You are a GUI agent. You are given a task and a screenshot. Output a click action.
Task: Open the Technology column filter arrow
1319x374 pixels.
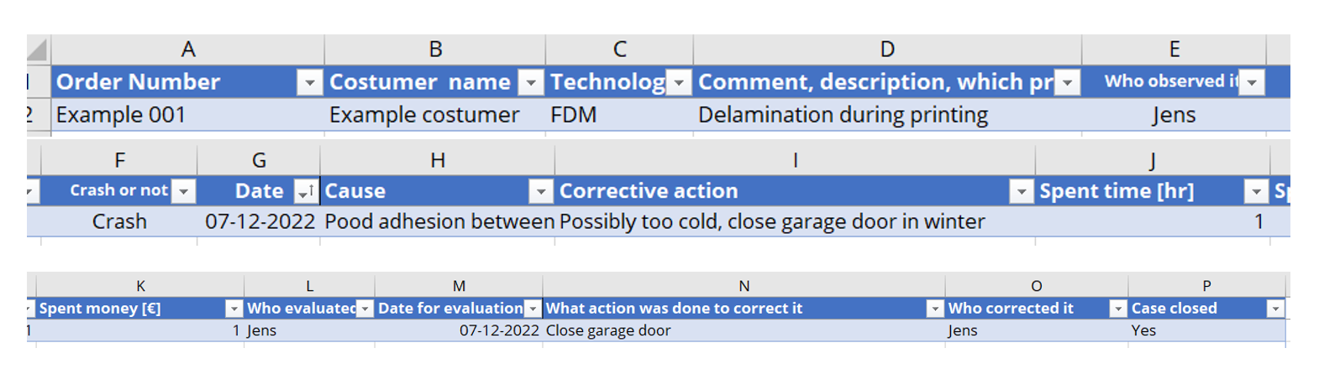679,82
